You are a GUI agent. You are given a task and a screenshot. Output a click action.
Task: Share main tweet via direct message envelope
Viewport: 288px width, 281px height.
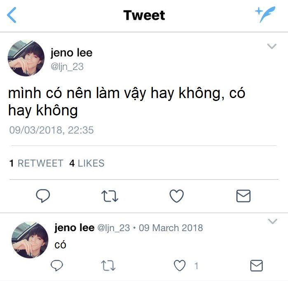point(244,196)
